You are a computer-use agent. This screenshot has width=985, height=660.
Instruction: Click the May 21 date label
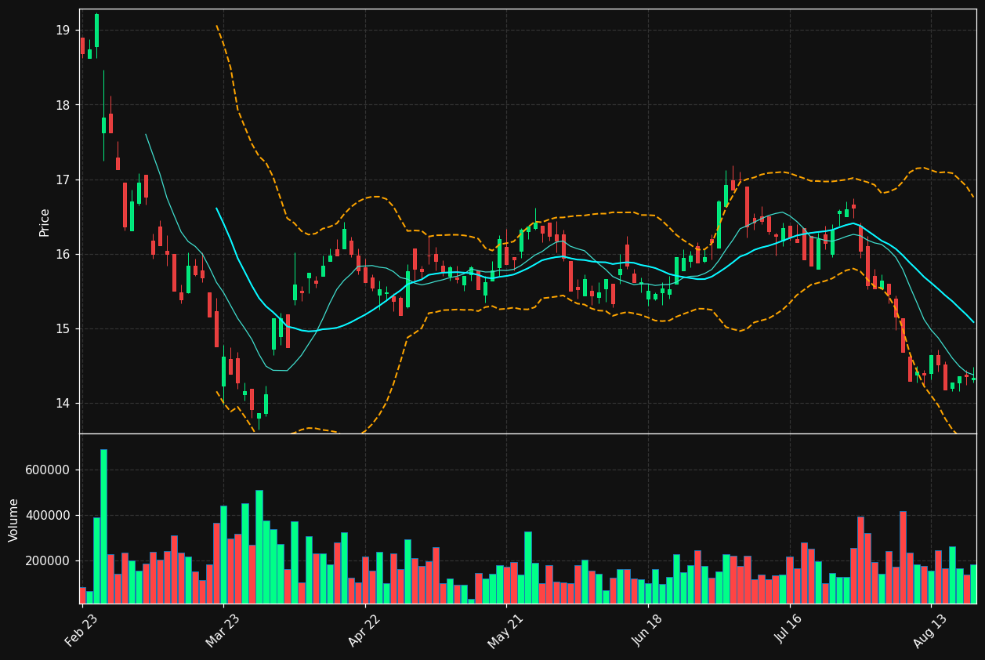pos(505,630)
